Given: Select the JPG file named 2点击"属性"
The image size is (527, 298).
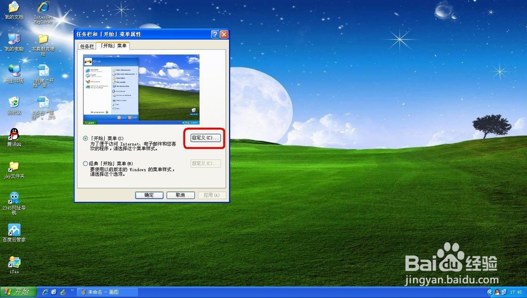Looking at the screenshot, I should pyautogui.click(x=43, y=108).
